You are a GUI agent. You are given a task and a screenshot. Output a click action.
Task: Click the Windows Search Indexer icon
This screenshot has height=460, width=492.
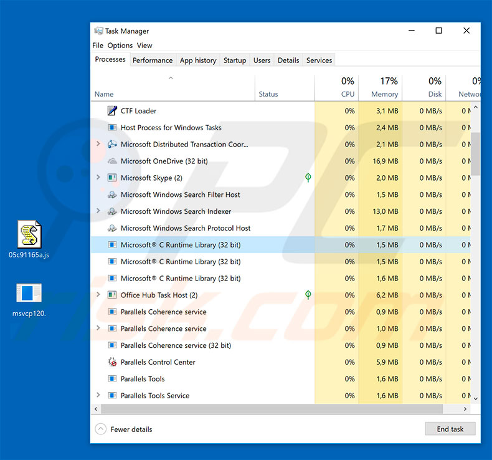[112, 211]
